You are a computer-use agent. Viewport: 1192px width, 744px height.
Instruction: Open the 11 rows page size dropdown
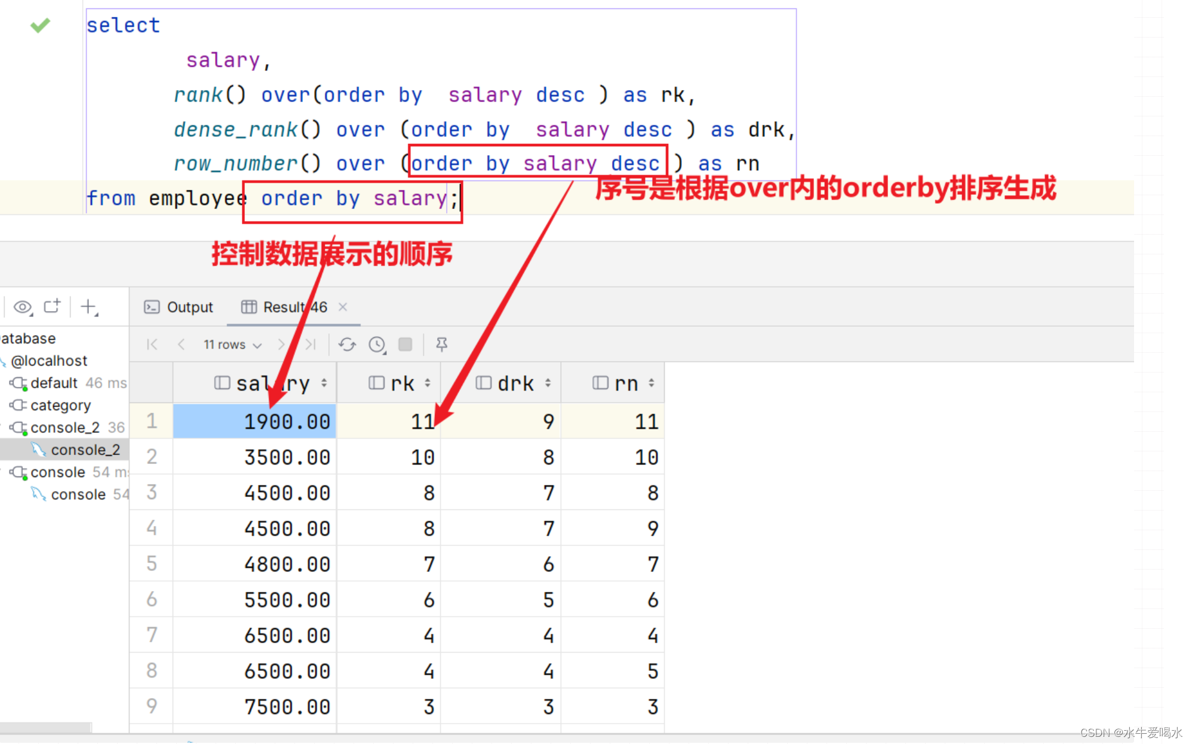232,345
